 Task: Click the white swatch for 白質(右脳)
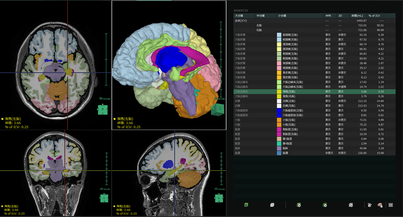click(x=279, y=106)
